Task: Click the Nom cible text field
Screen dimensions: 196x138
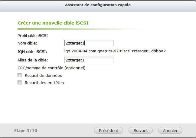Action: pyautogui.click(x=89, y=43)
